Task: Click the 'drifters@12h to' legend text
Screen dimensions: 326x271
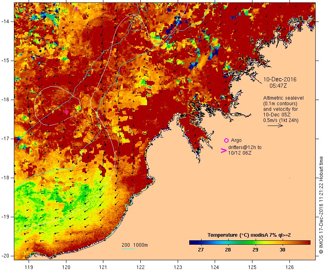Action: [245, 147]
